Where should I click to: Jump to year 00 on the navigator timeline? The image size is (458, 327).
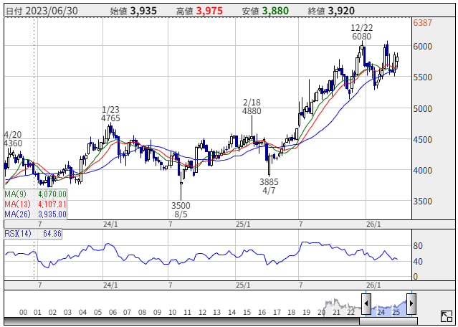pos(23,313)
